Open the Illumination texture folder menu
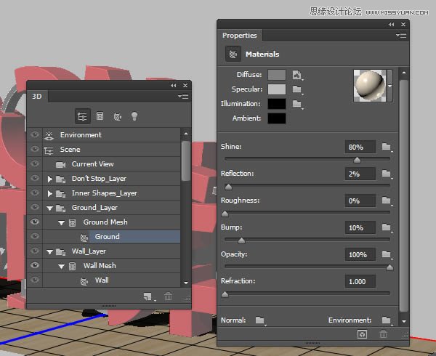This screenshot has height=356, width=436. [297, 104]
